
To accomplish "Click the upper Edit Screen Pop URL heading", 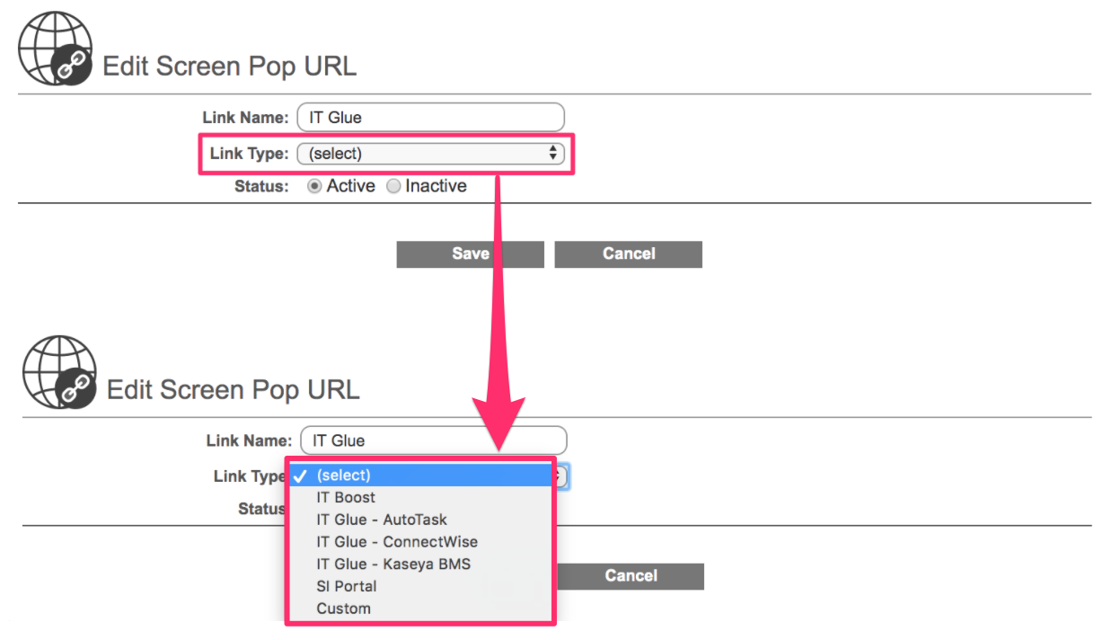I will (229, 67).
